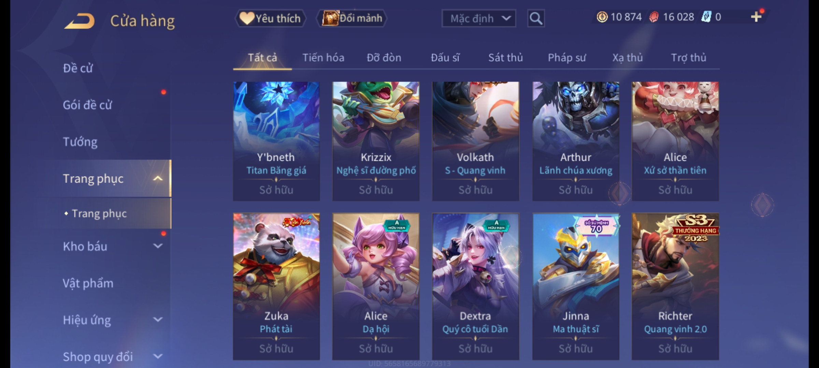The image size is (819, 368).
Task: Open the Yêu thích heart button
Action: coord(270,18)
